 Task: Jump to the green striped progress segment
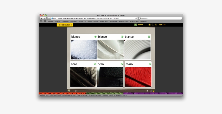pos(105,93)
